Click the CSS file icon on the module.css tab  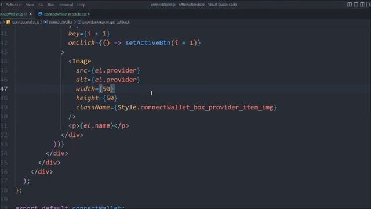pyautogui.click(x=40, y=14)
